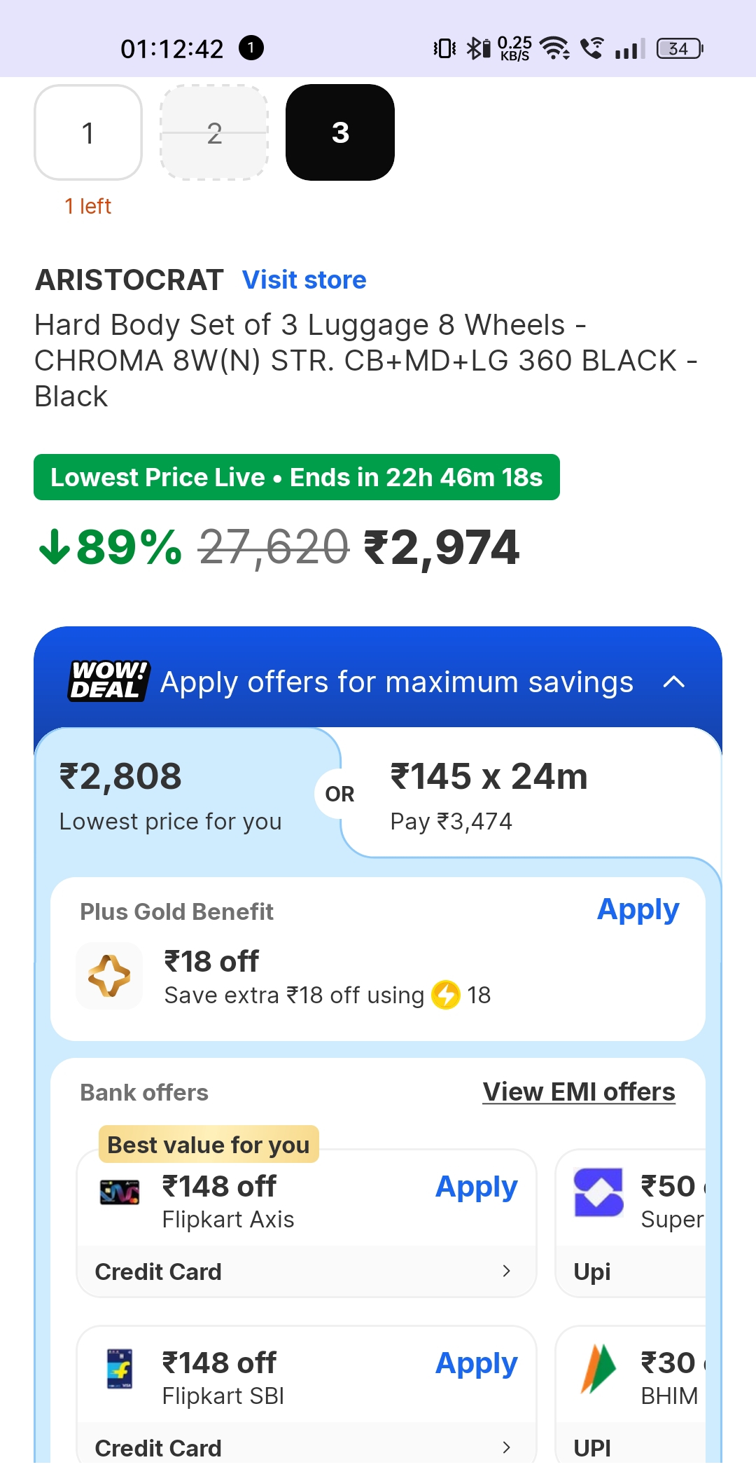Image resolution: width=756 pixels, height=1467 pixels.
Task: Select the unavailable quantity option 2
Action: click(214, 132)
